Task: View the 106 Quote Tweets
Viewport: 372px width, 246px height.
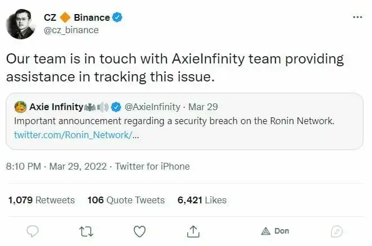Action: 126,200
